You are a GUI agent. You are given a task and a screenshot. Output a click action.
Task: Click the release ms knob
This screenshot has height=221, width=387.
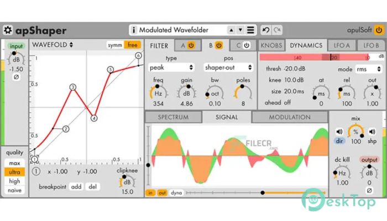tap(347, 93)
